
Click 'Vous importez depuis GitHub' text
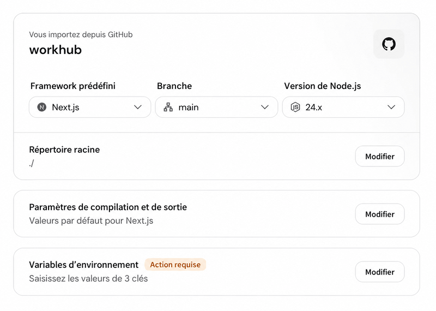coord(81,34)
